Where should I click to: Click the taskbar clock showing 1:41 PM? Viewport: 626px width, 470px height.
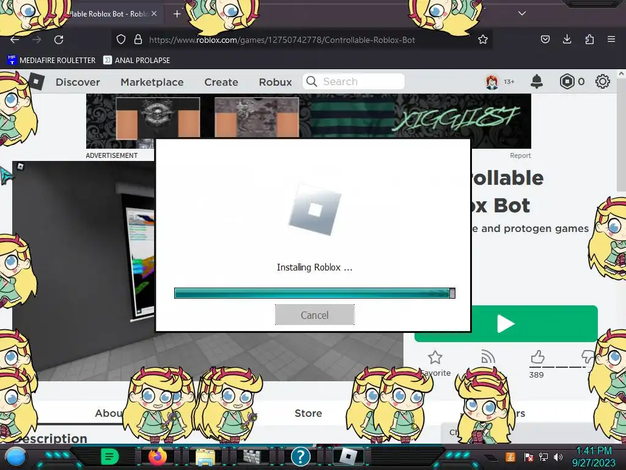(594, 451)
